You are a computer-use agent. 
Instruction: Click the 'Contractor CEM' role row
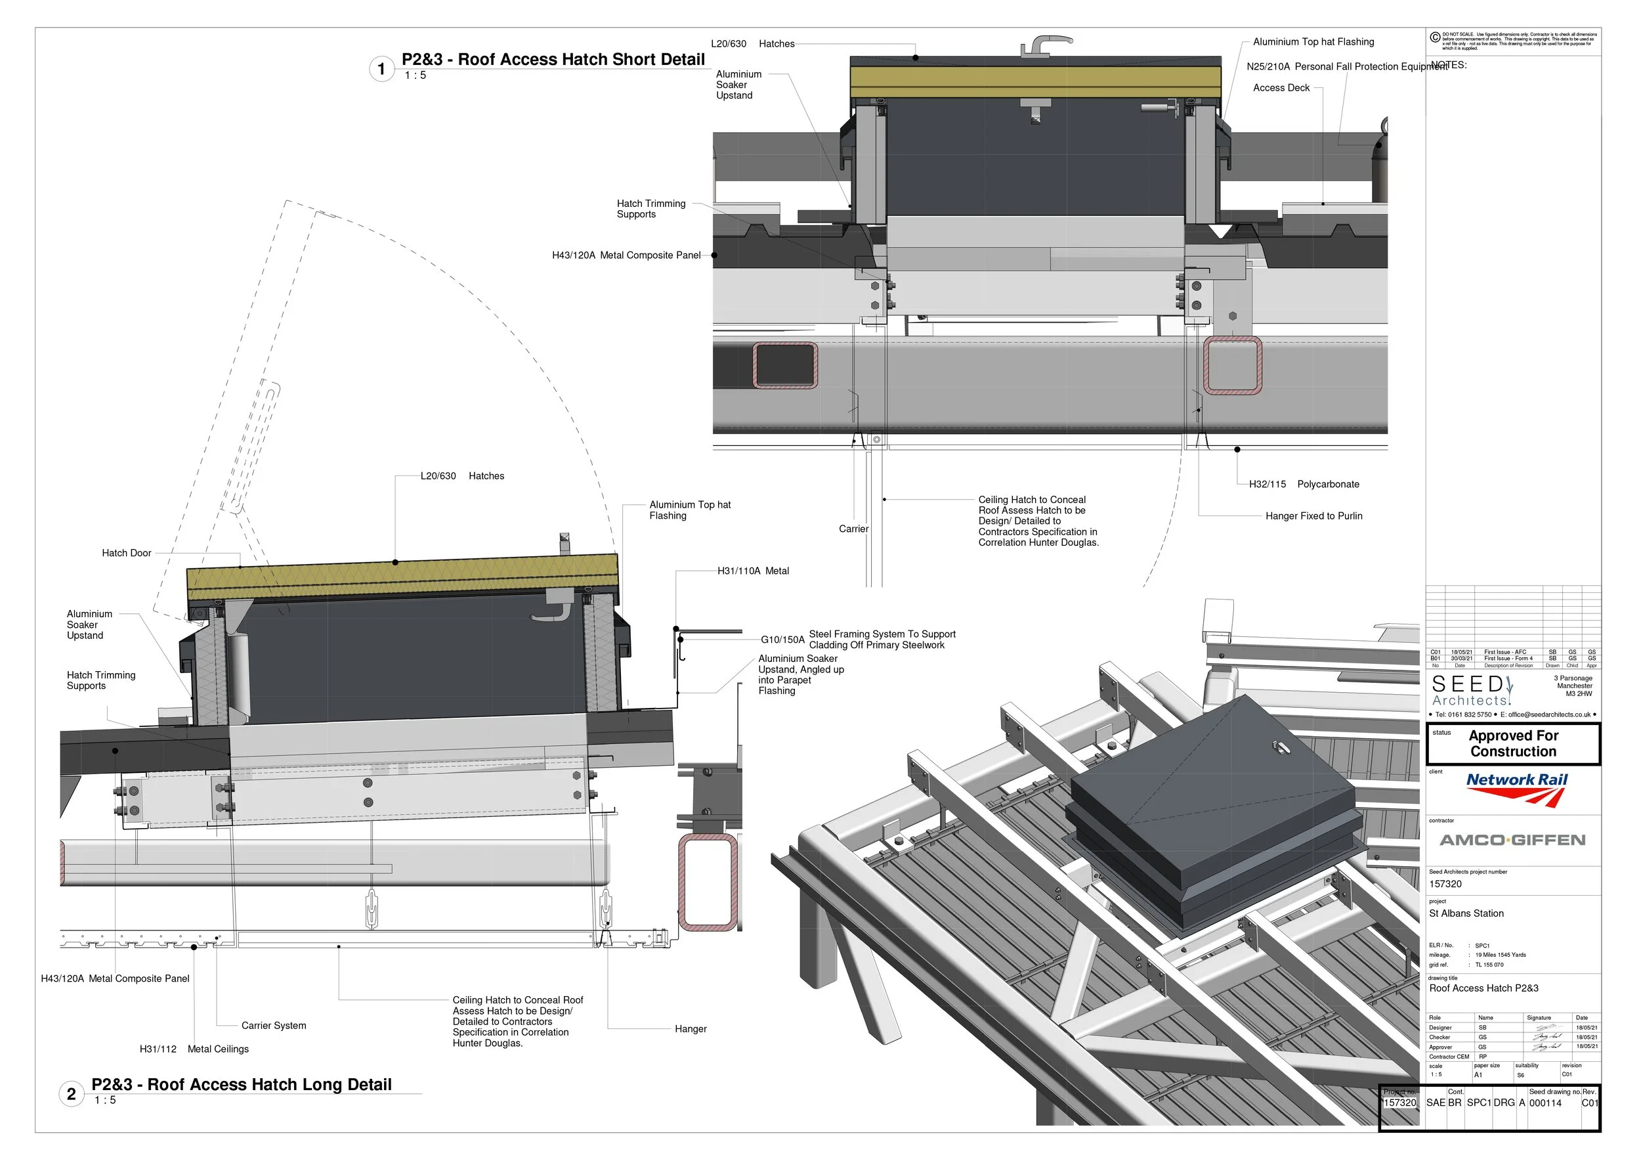(x=1514, y=1056)
